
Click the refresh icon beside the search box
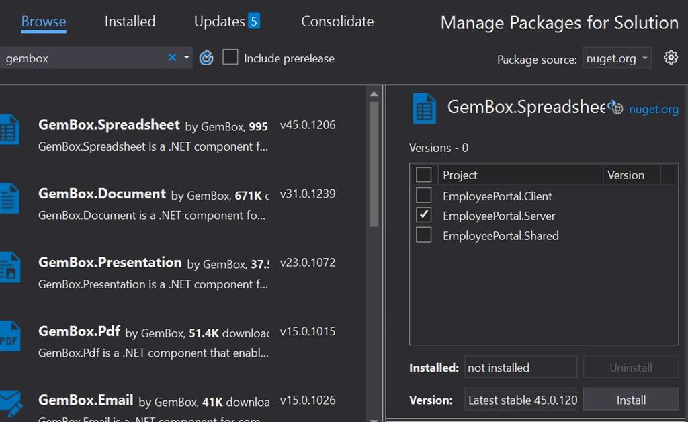[206, 58]
